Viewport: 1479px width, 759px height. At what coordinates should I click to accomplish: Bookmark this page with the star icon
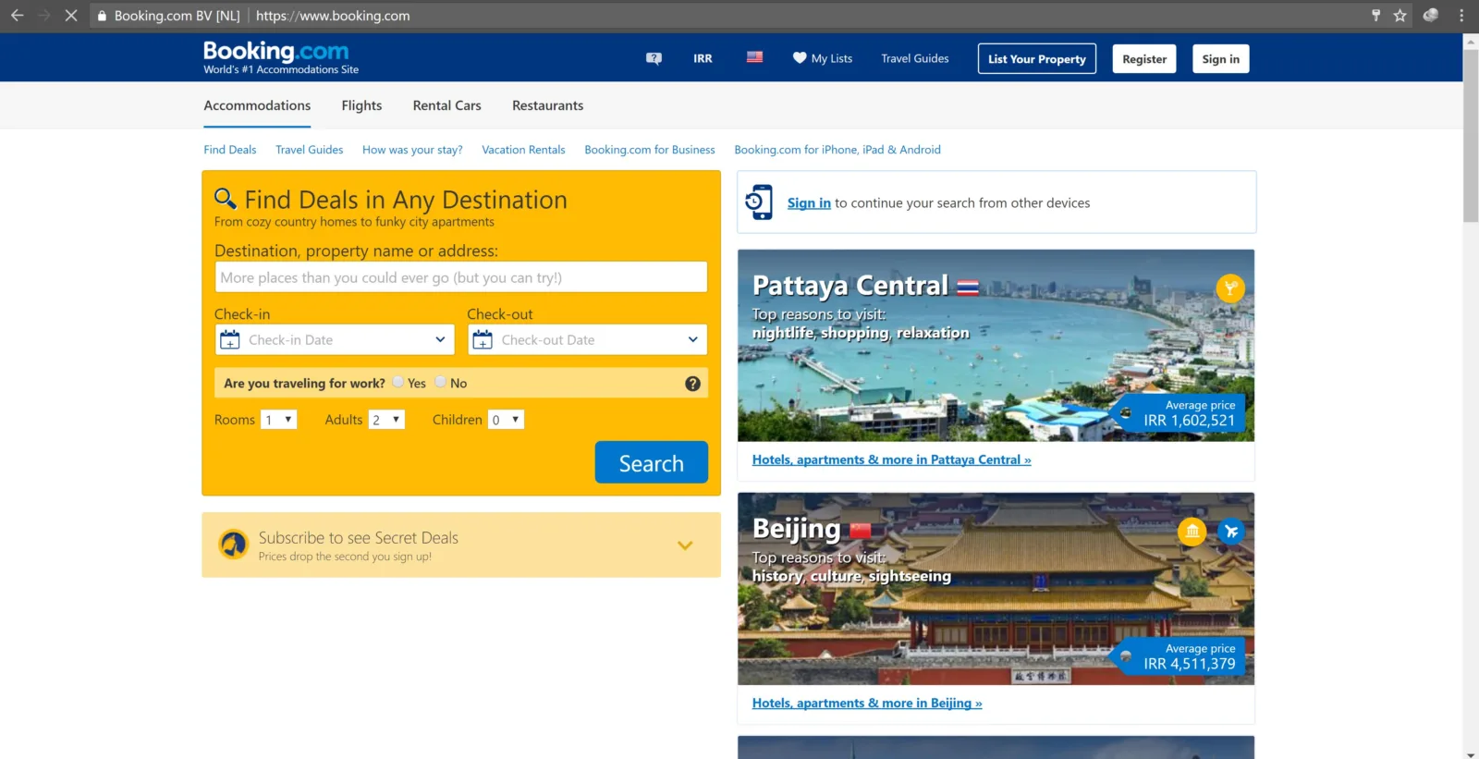[x=1400, y=16]
